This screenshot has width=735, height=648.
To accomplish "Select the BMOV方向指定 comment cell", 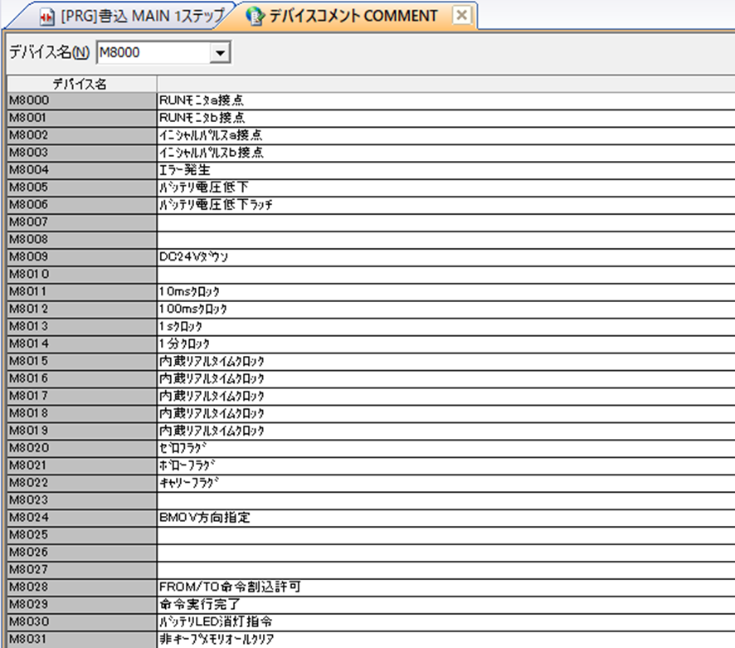I will pyautogui.click(x=445, y=517).
